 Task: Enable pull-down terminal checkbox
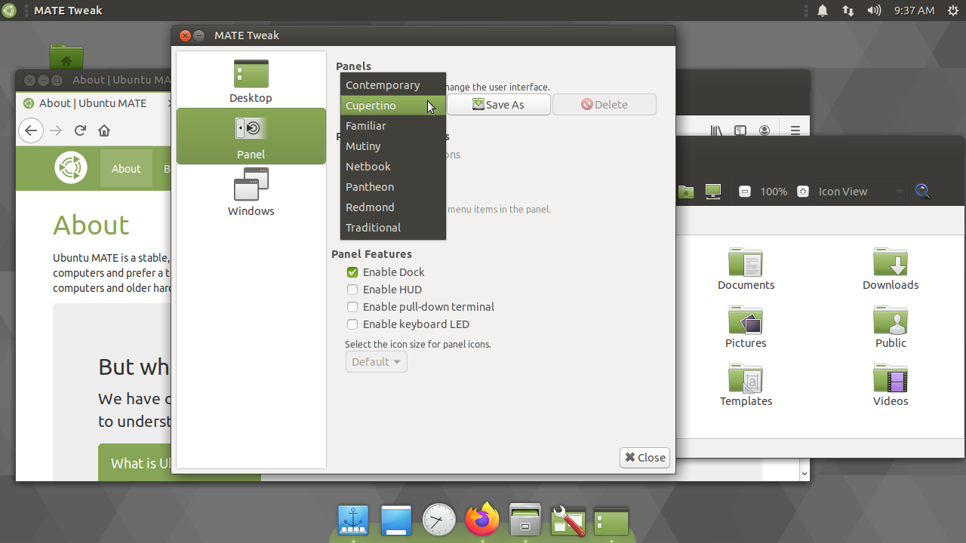pyautogui.click(x=352, y=307)
